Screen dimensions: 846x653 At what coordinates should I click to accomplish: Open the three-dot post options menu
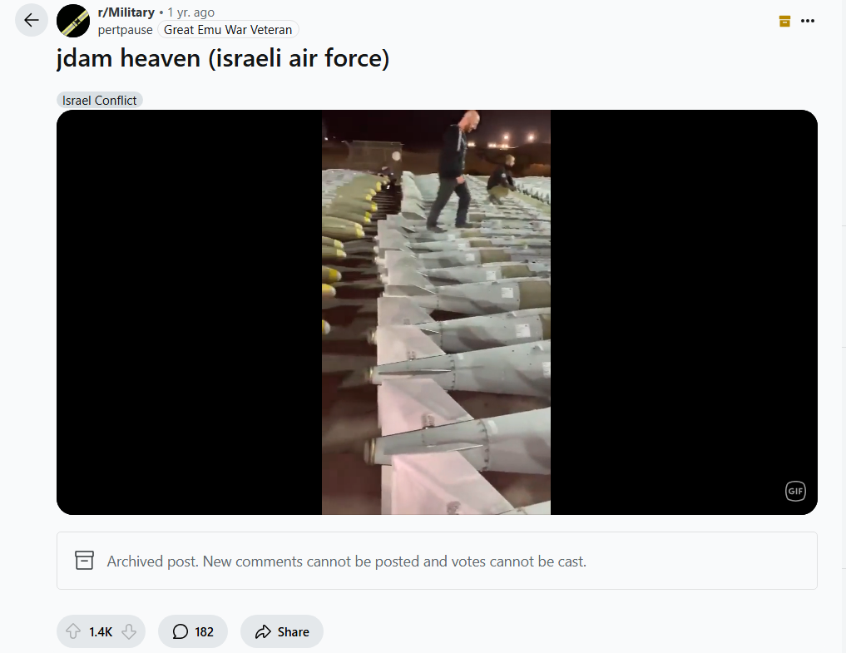tap(807, 21)
